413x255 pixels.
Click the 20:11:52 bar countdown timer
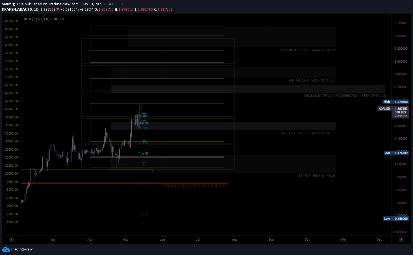[x=401, y=116]
